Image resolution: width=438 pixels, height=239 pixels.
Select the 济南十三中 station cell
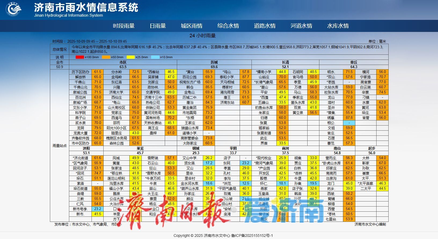point(153,97)
